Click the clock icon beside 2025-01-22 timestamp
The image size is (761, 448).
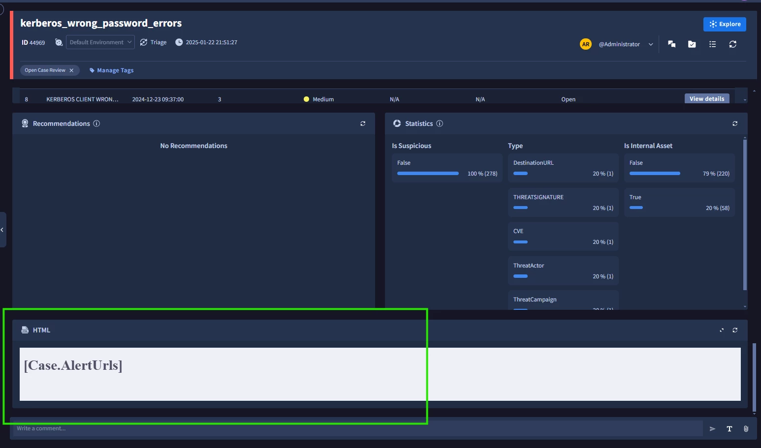coord(179,42)
